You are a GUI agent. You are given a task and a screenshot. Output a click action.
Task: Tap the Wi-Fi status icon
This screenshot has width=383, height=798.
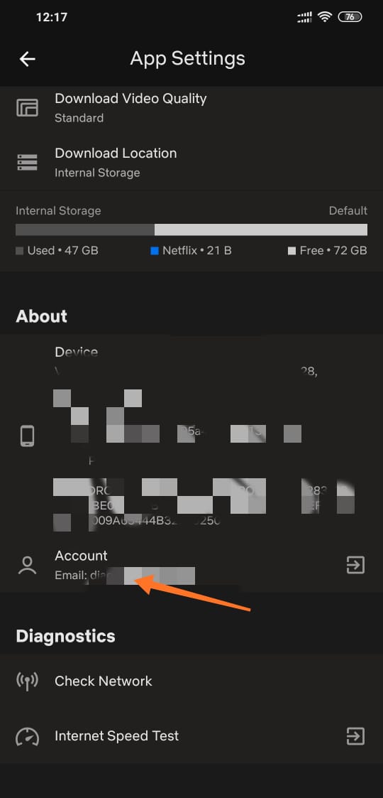pos(324,17)
